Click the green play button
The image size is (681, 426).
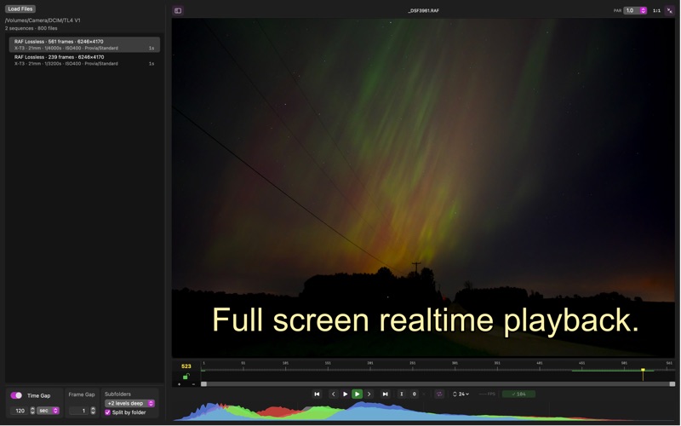(357, 394)
